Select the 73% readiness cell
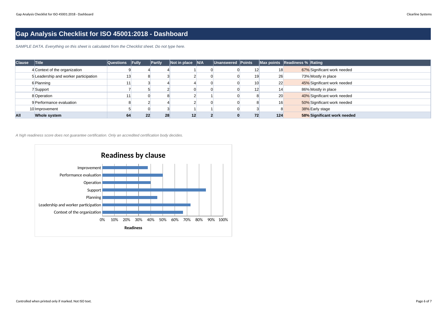The image size is (447, 316). [x=297, y=76]
